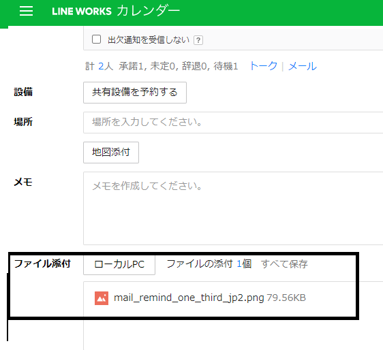
Task: Focus the メモ text area
Action: (233, 208)
